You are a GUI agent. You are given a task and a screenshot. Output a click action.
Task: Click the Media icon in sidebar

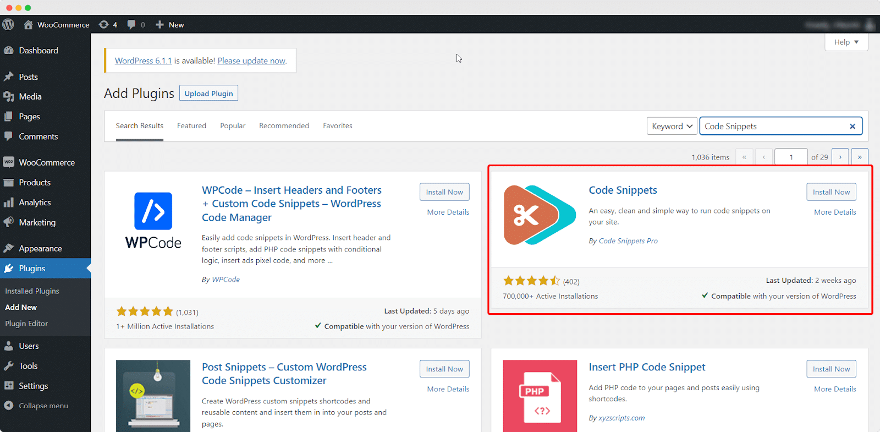click(x=8, y=96)
